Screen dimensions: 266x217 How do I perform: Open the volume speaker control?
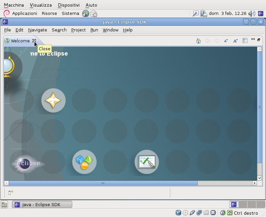[x=252, y=14]
